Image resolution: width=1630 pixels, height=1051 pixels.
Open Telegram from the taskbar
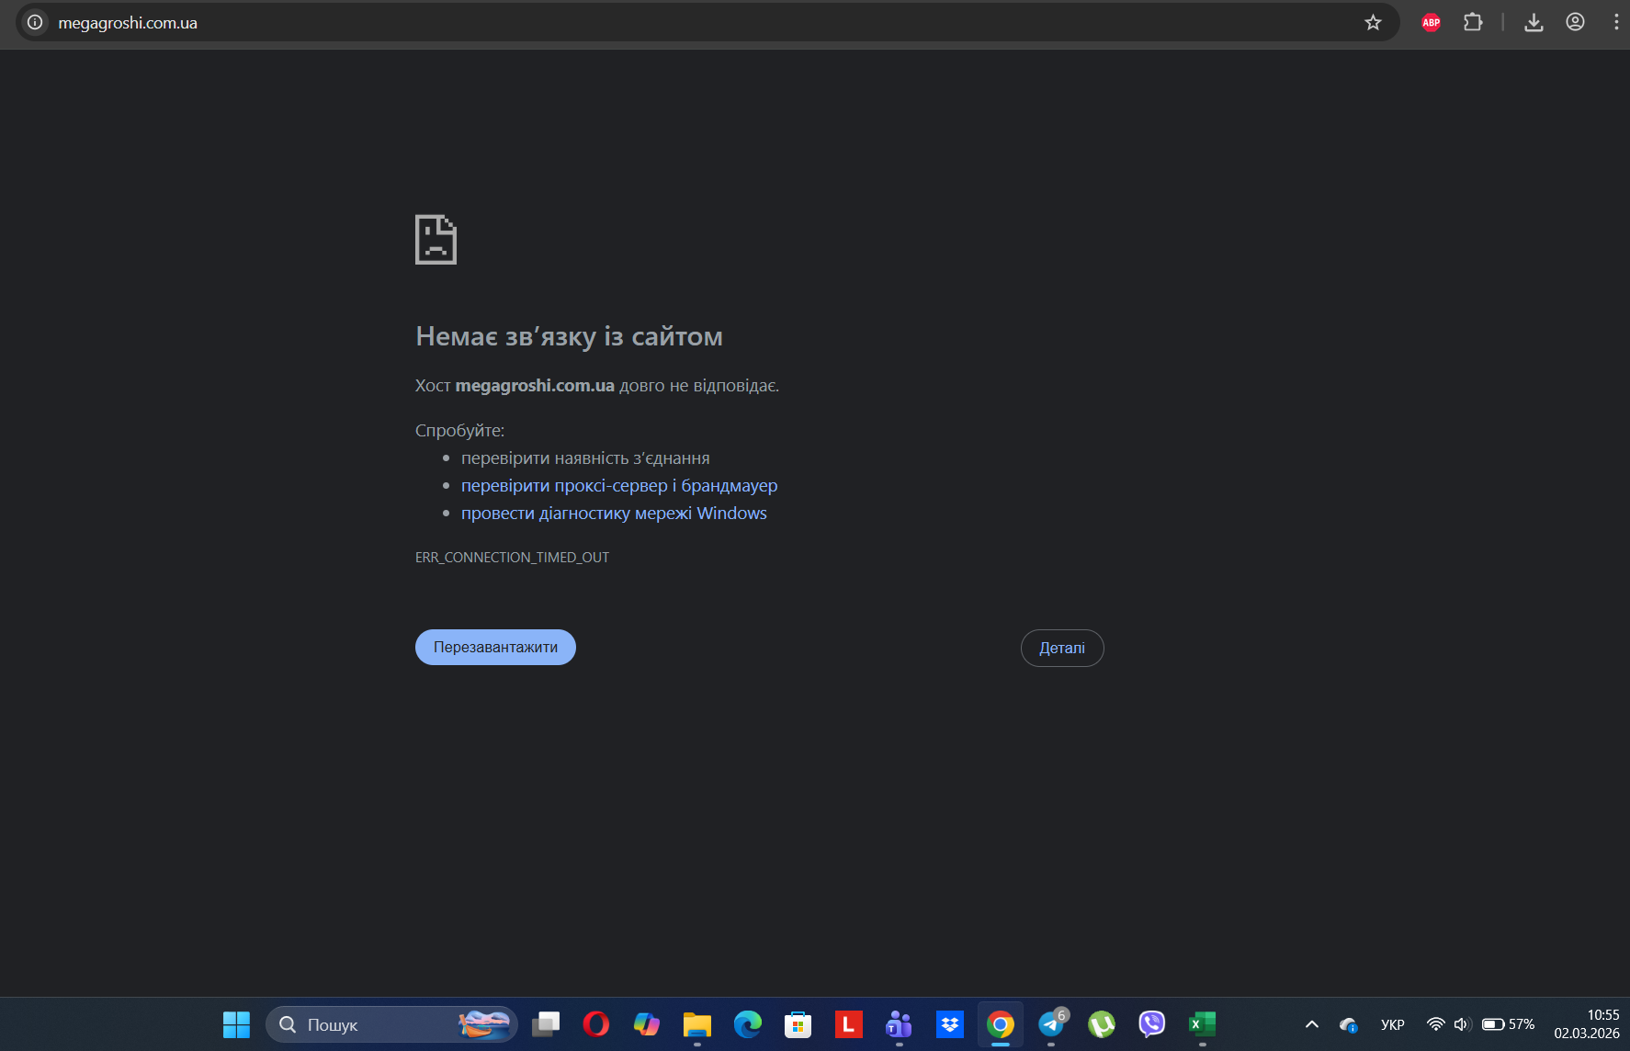tap(1051, 1024)
